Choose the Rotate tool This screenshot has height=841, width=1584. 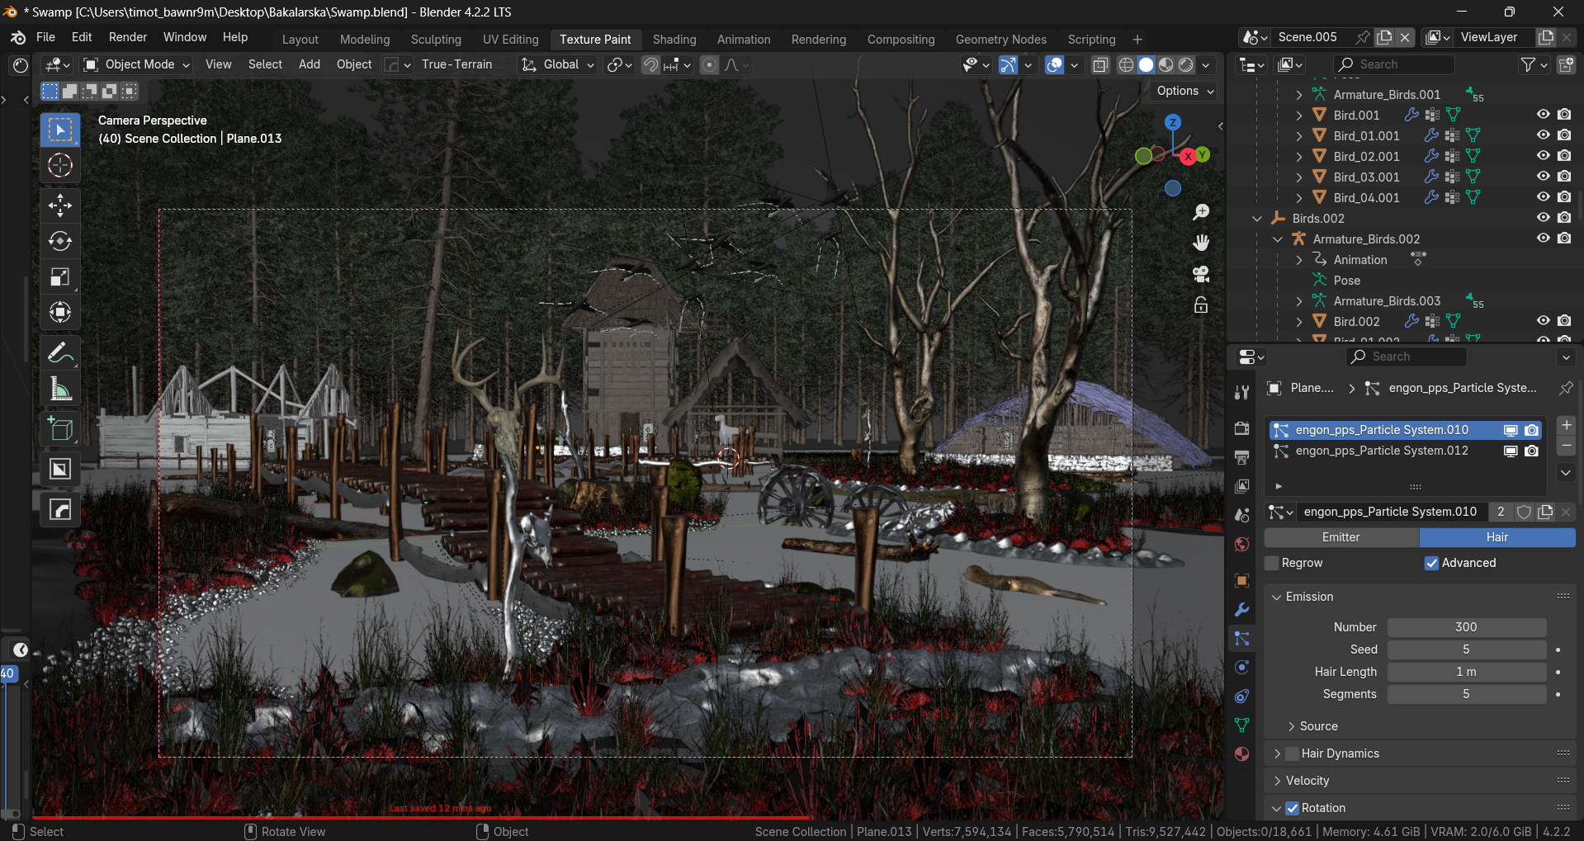[x=60, y=241]
